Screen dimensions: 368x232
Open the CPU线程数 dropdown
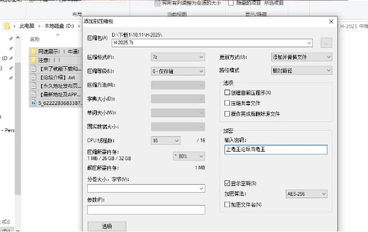pyautogui.click(x=166, y=141)
